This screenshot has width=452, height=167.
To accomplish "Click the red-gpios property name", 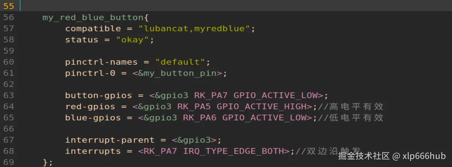I will click(x=90, y=107).
